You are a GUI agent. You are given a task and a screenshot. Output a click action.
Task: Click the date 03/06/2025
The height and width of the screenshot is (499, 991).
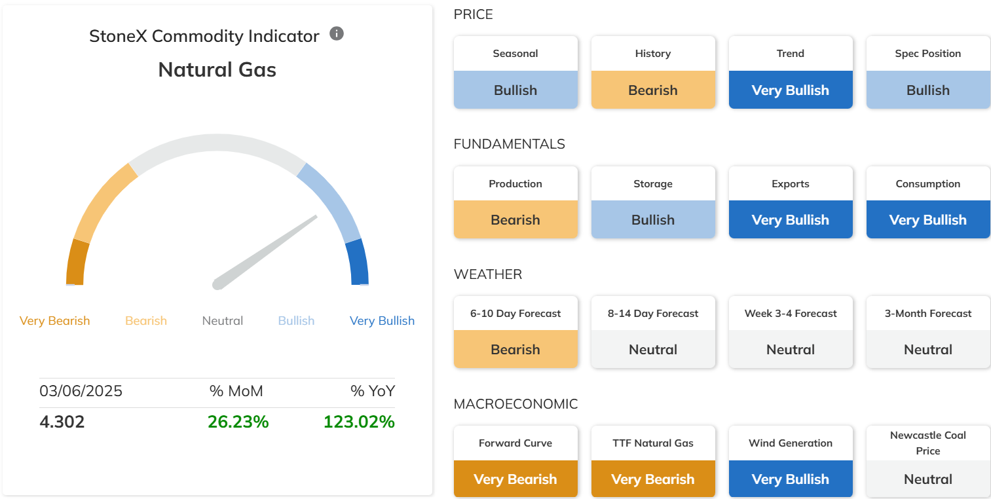81,392
